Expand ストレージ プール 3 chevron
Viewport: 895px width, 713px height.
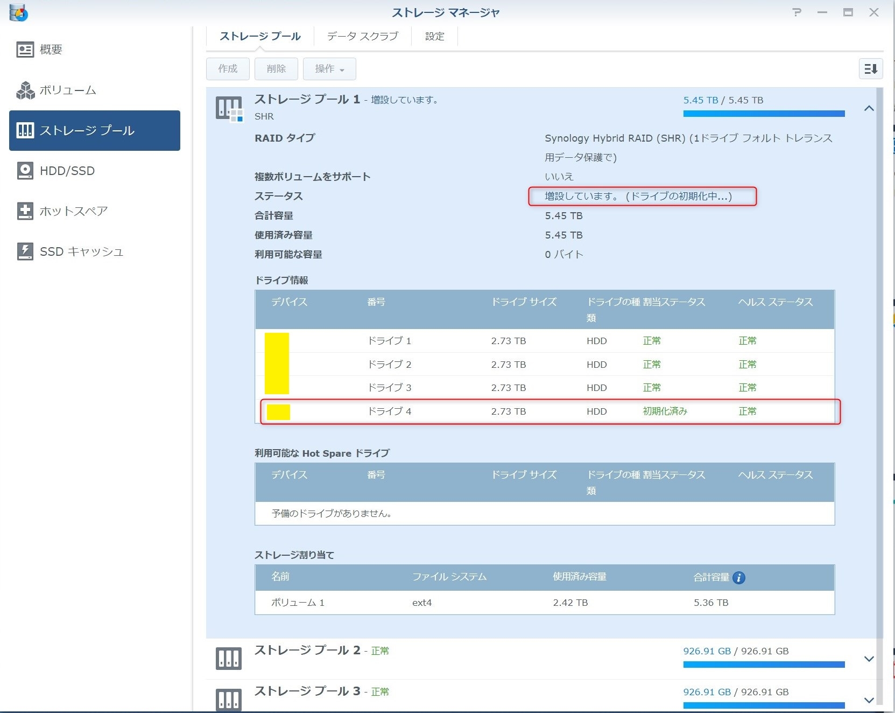click(x=869, y=700)
